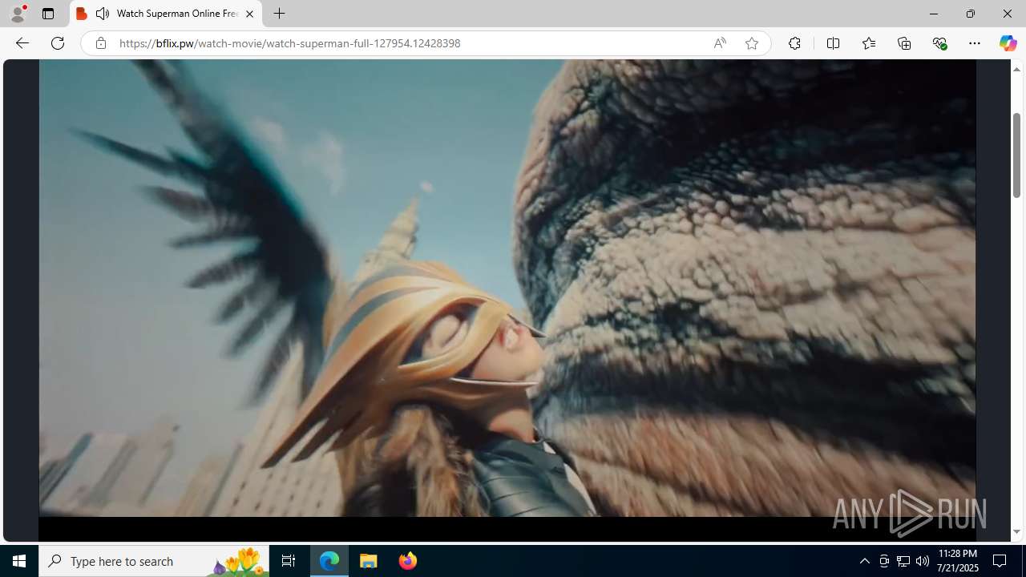Add this page to favorites

[752, 43]
